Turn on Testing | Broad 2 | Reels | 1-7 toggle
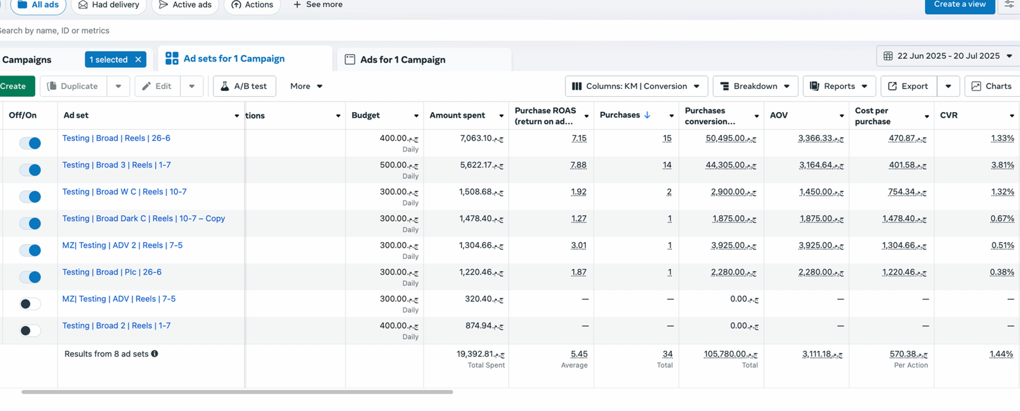Screen dimensions: 1020x411 tap(30, 331)
